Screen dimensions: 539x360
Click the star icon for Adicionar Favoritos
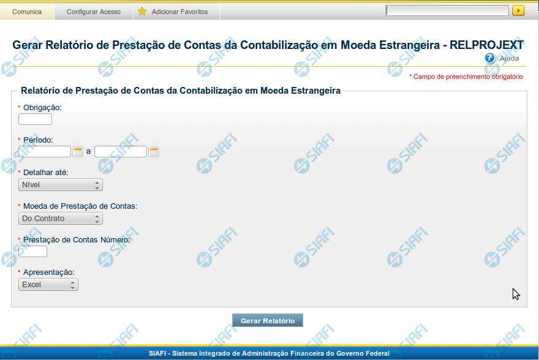(x=142, y=12)
